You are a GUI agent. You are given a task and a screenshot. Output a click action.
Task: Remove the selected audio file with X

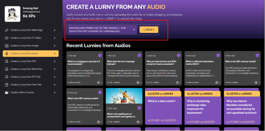click(134, 30)
